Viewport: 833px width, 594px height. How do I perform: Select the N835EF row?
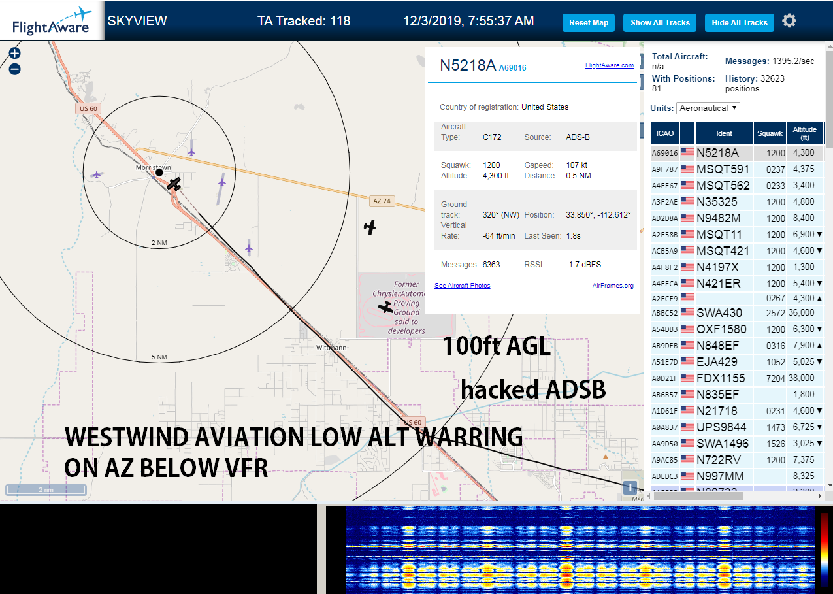[x=737, y=395]
